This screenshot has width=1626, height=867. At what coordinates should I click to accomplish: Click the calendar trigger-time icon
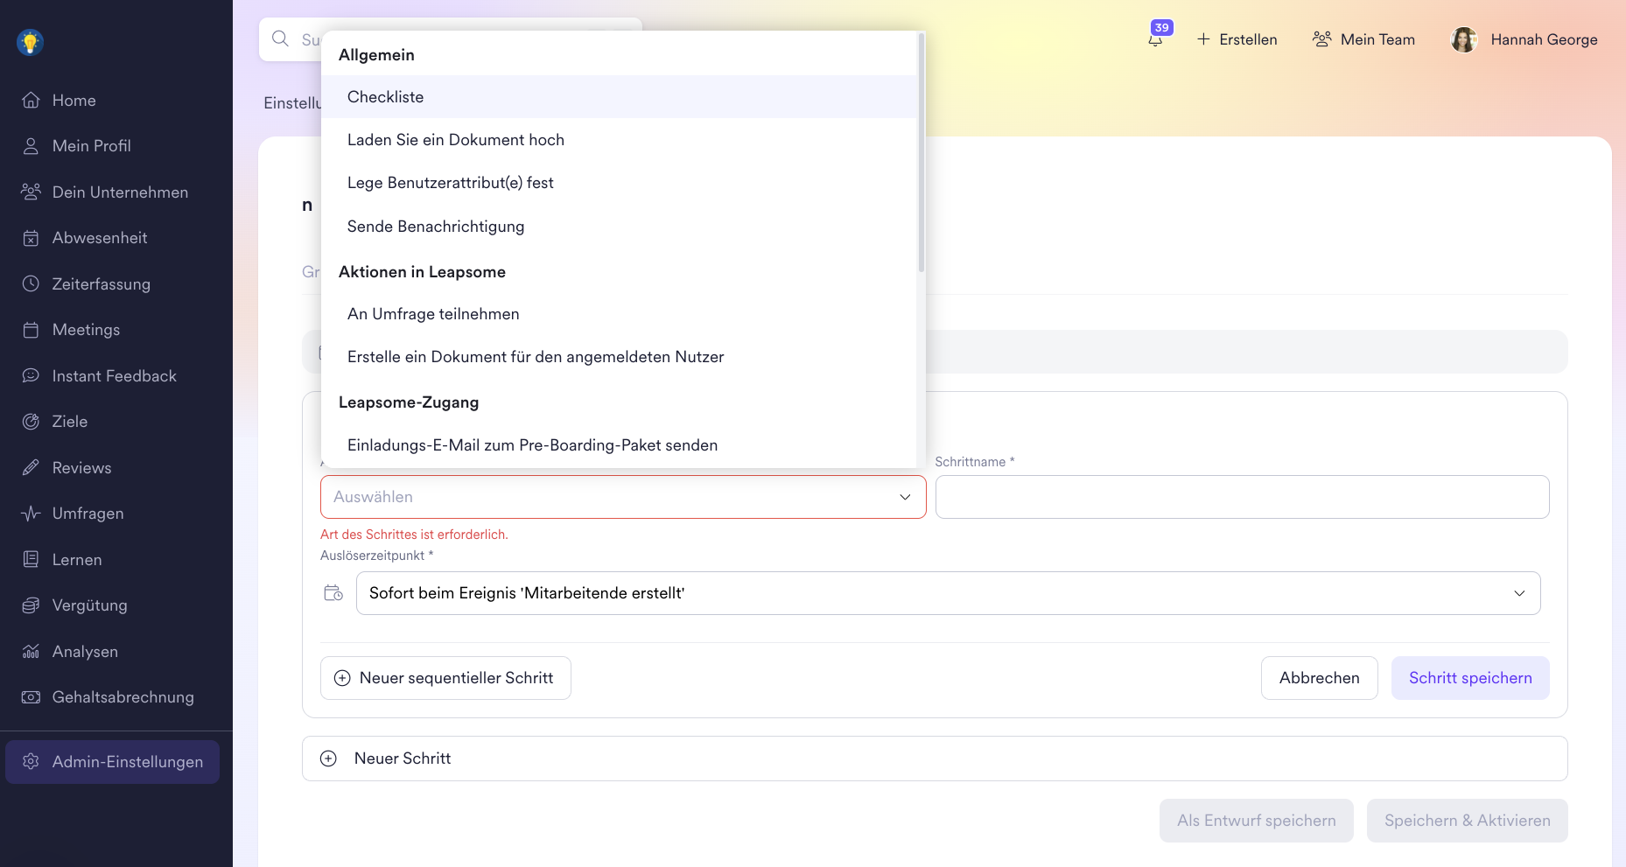[x=333, y=593]
